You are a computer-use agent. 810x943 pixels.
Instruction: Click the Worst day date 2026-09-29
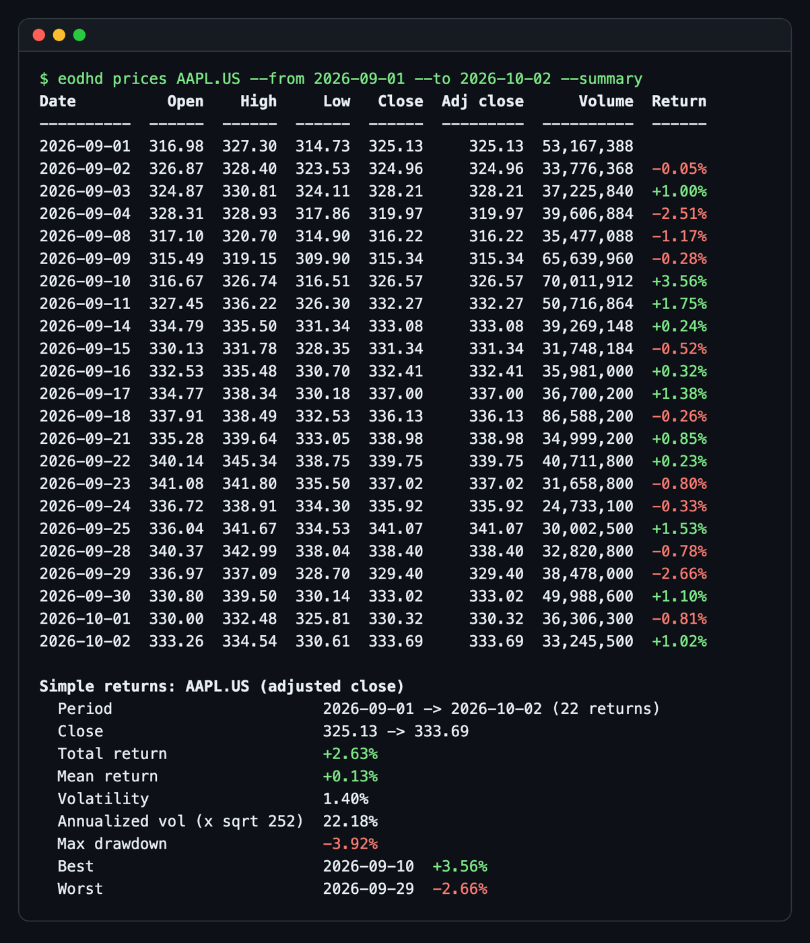(x=368, y=888)
